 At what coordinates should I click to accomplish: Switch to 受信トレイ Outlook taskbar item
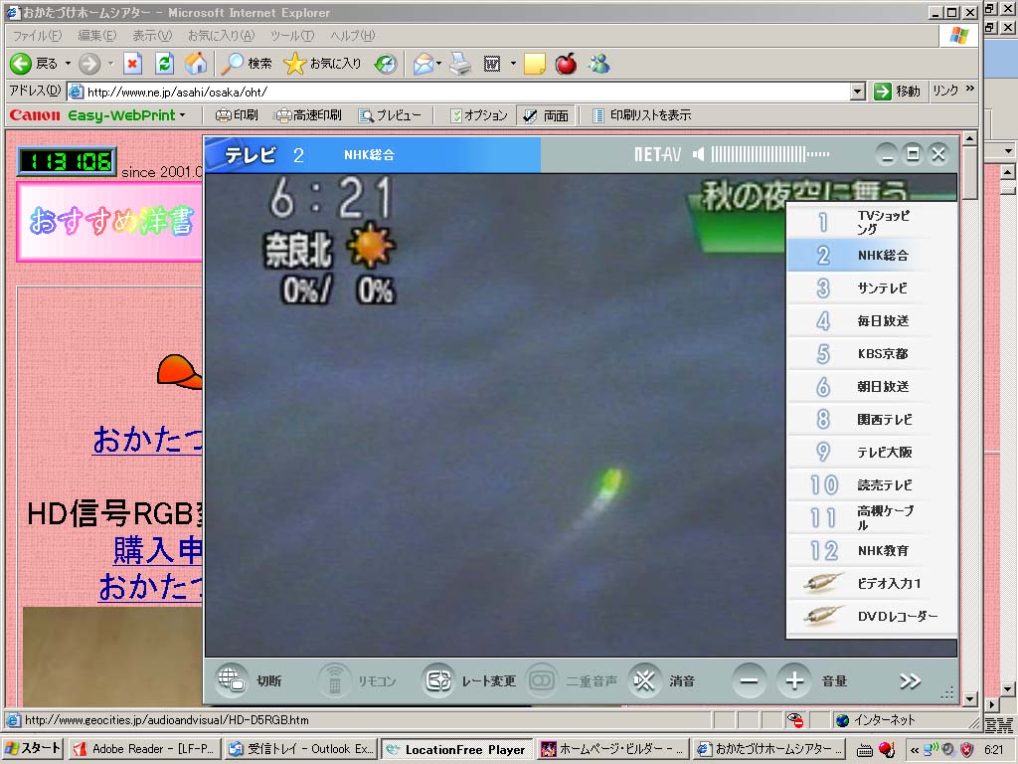pos(302,749)
